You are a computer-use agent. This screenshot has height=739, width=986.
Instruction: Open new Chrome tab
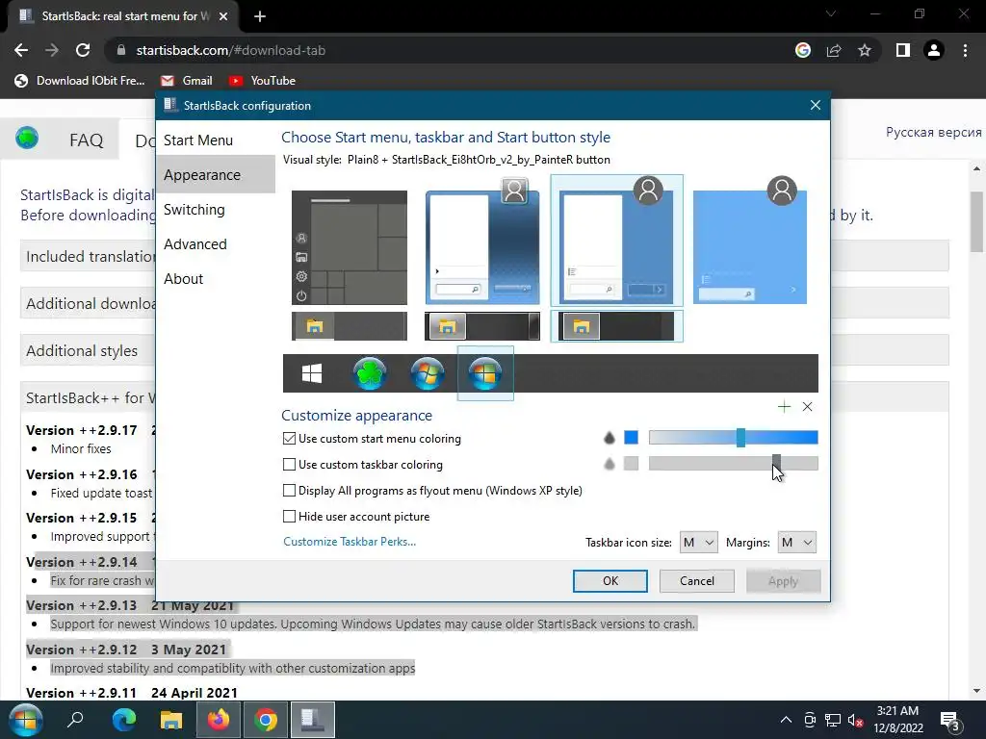pyautogui.click(x=260, y=16)
